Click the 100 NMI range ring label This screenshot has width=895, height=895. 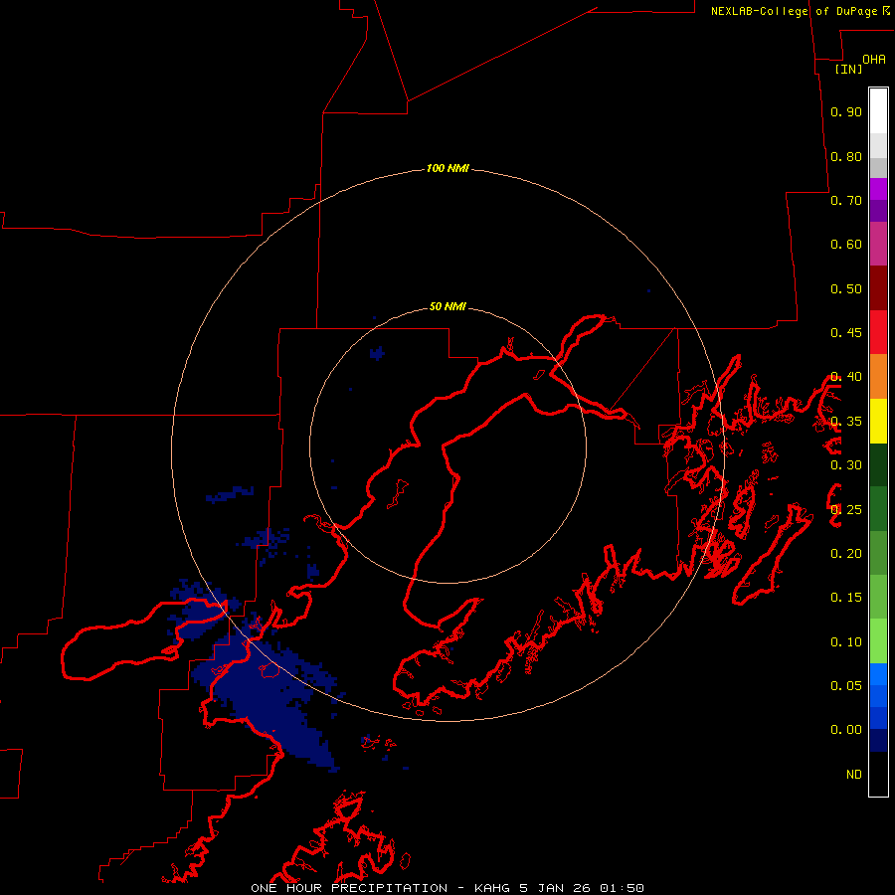point(447,168)
